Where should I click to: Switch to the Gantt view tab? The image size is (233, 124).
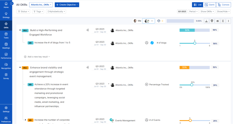210,5
